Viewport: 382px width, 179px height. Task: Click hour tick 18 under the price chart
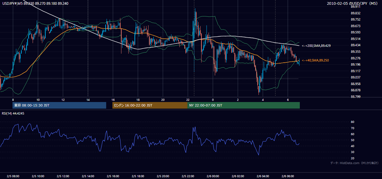click(138, 100)
